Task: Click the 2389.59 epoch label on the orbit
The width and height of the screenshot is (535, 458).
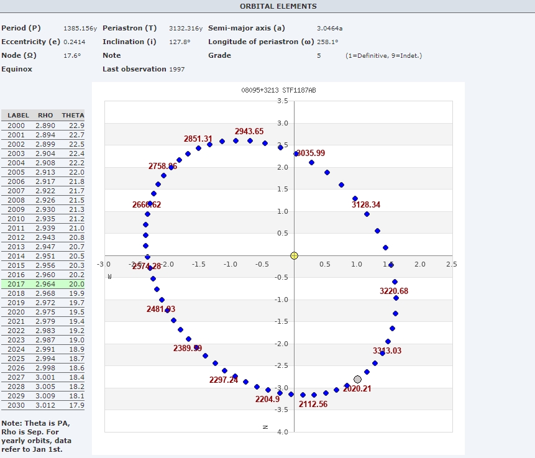Action: tap(187, 348)
